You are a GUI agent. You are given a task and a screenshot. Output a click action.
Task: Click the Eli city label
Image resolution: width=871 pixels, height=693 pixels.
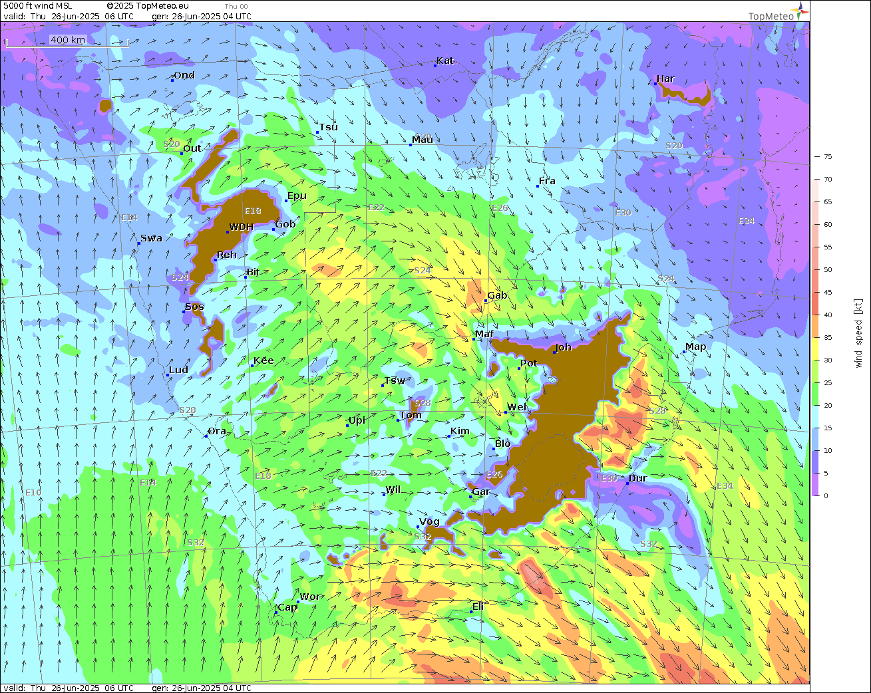coord(478,607)
